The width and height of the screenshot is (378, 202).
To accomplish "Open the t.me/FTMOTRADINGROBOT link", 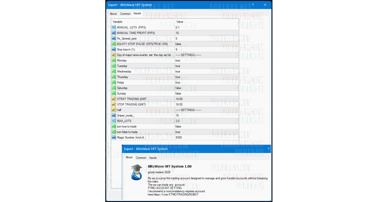I will click(176, 194).
